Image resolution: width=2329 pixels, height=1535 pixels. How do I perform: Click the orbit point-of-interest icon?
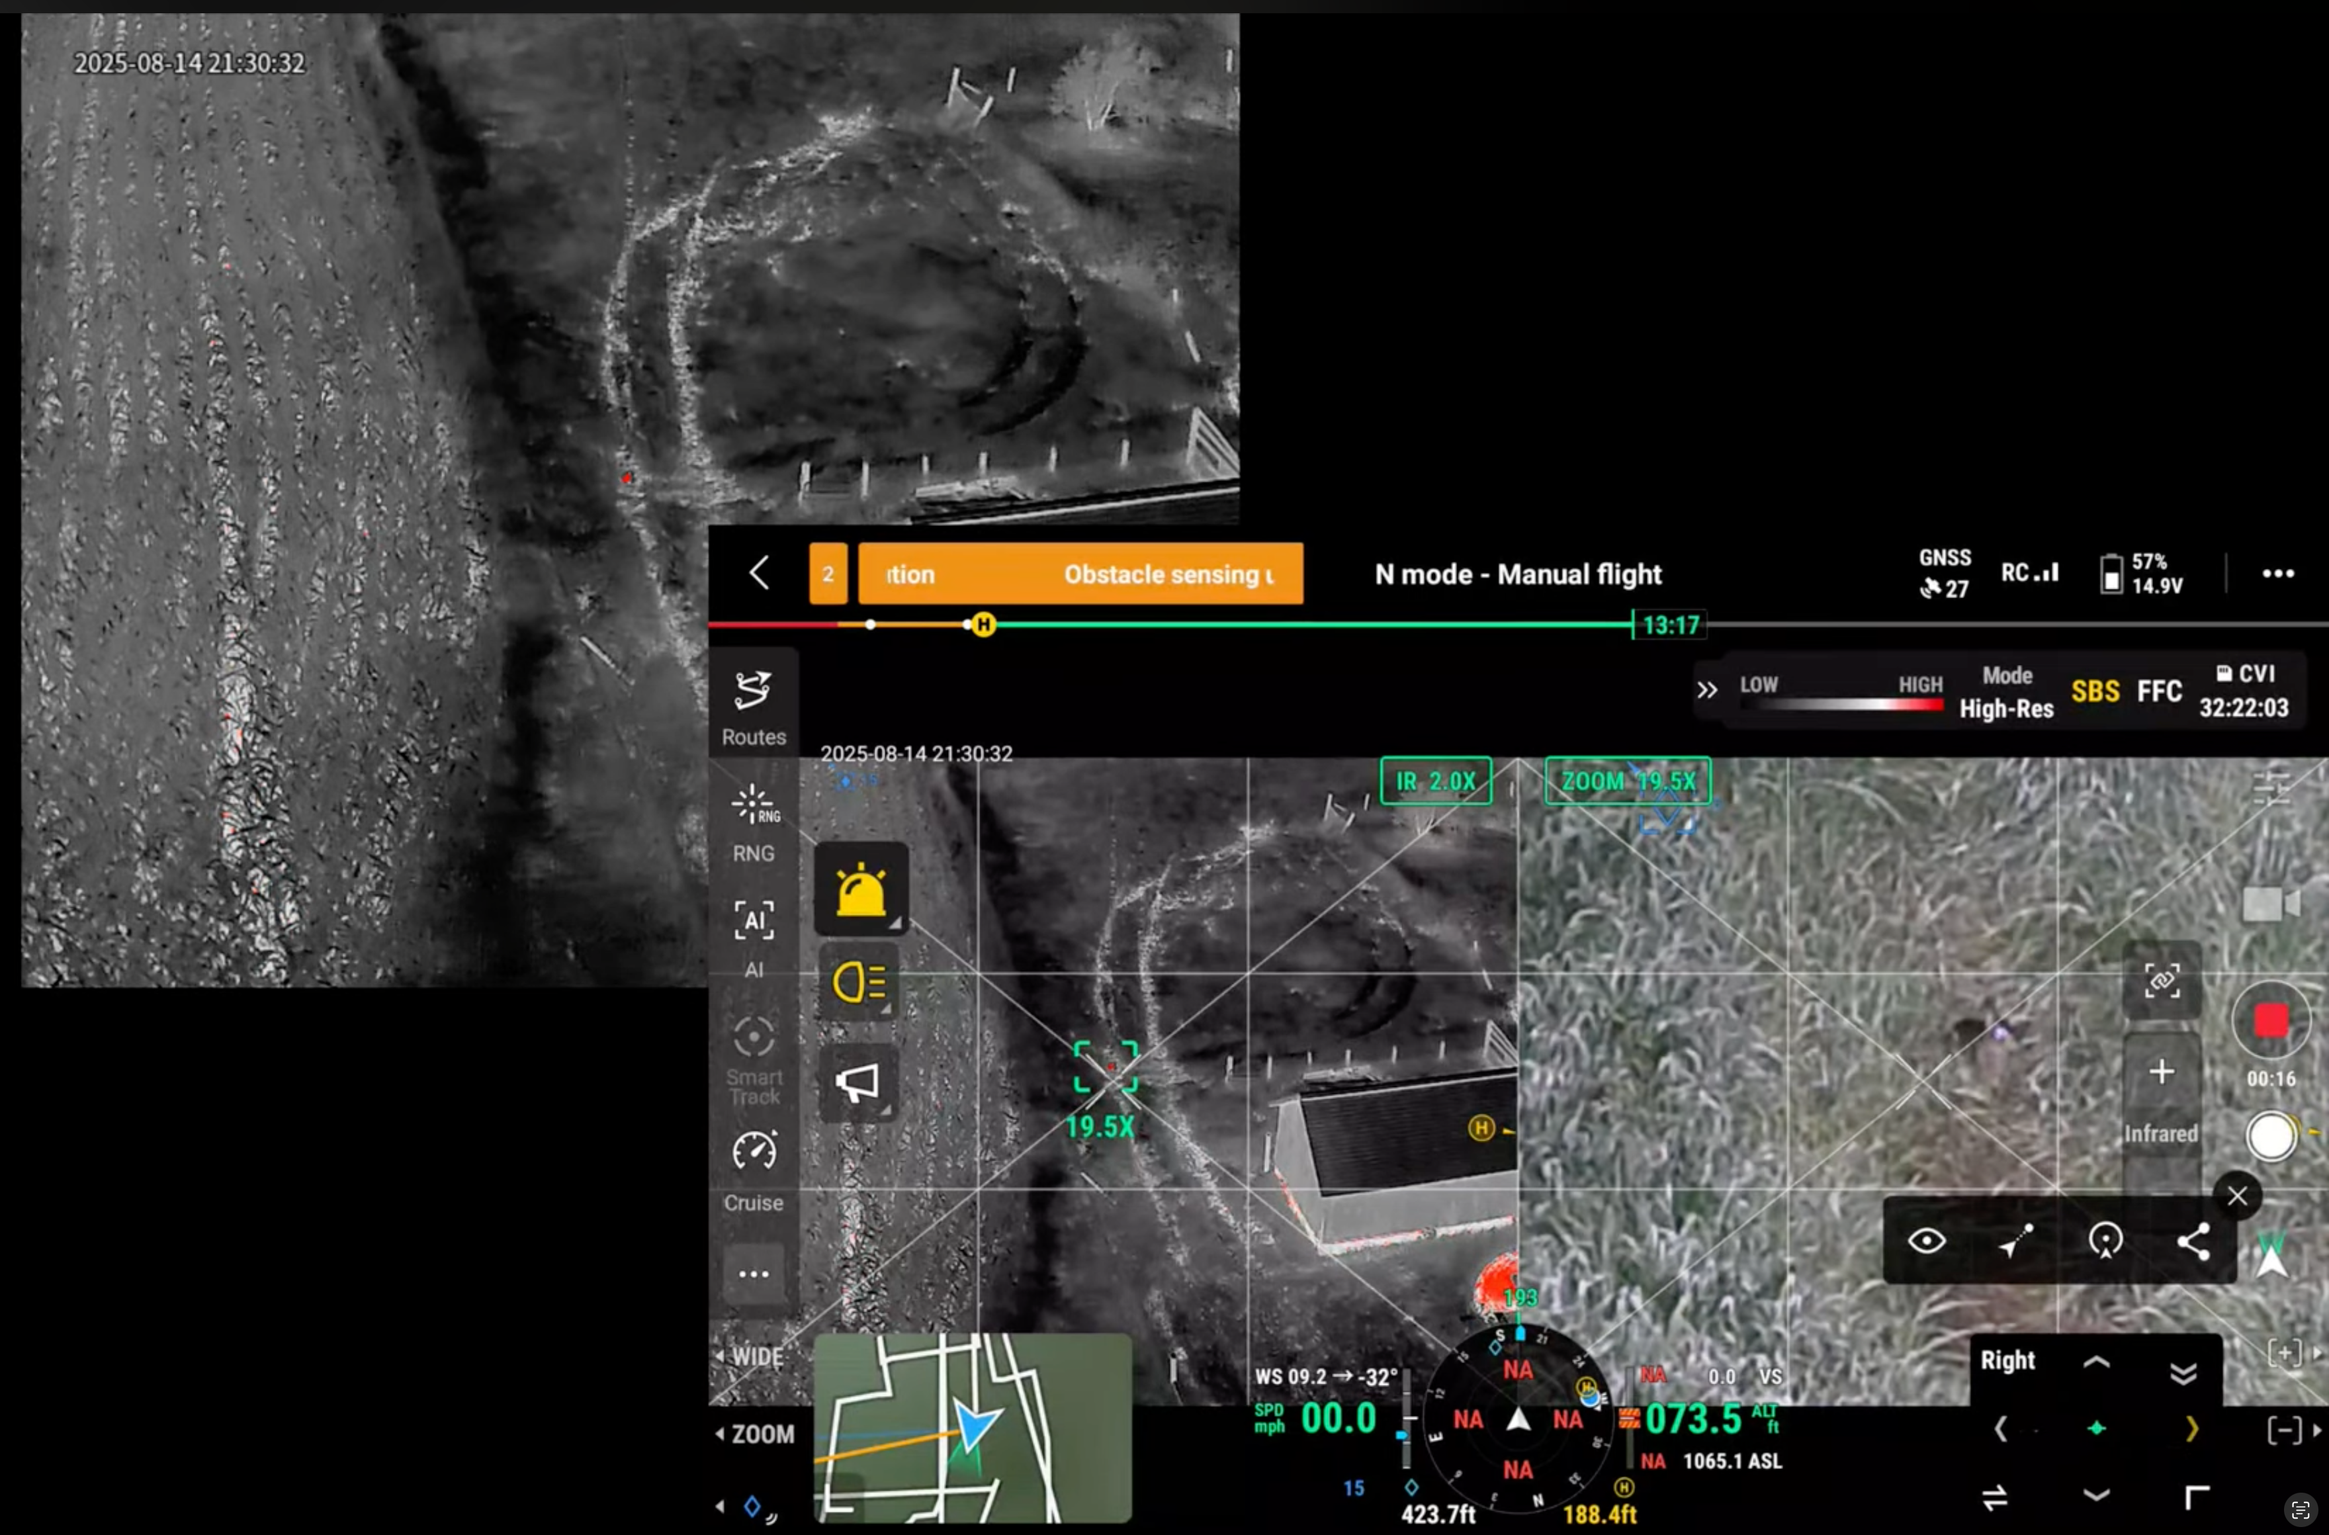(x=2105, y=1241)
